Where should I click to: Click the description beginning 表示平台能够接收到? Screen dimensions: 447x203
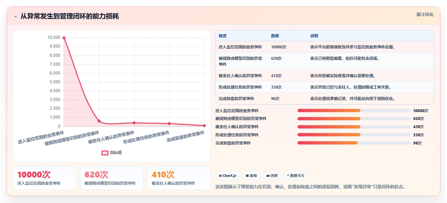[353, 47]
